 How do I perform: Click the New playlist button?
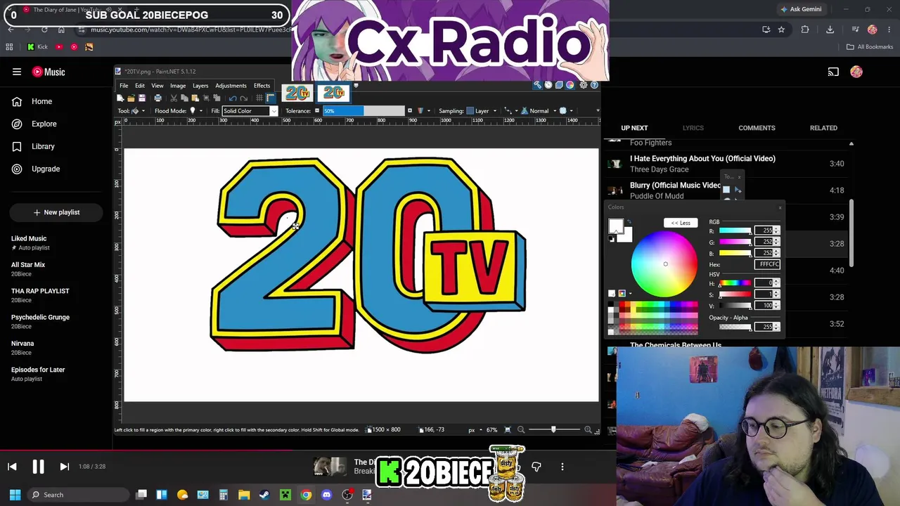[56, 212]
